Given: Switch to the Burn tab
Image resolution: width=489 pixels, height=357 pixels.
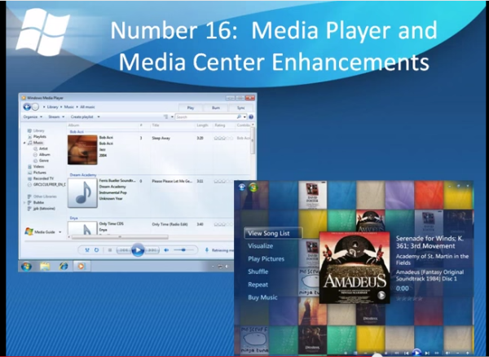Looking at the screenshot, I should click(216, 108).
